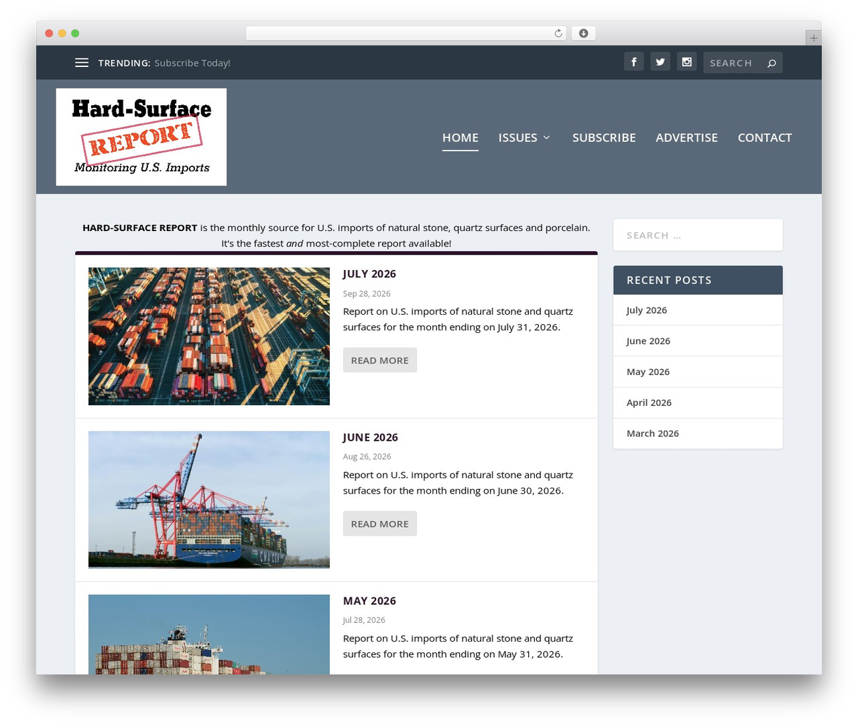Screen dimensions: 858x726
Task: Click Read More for July 2026
Action: (380, 360)
